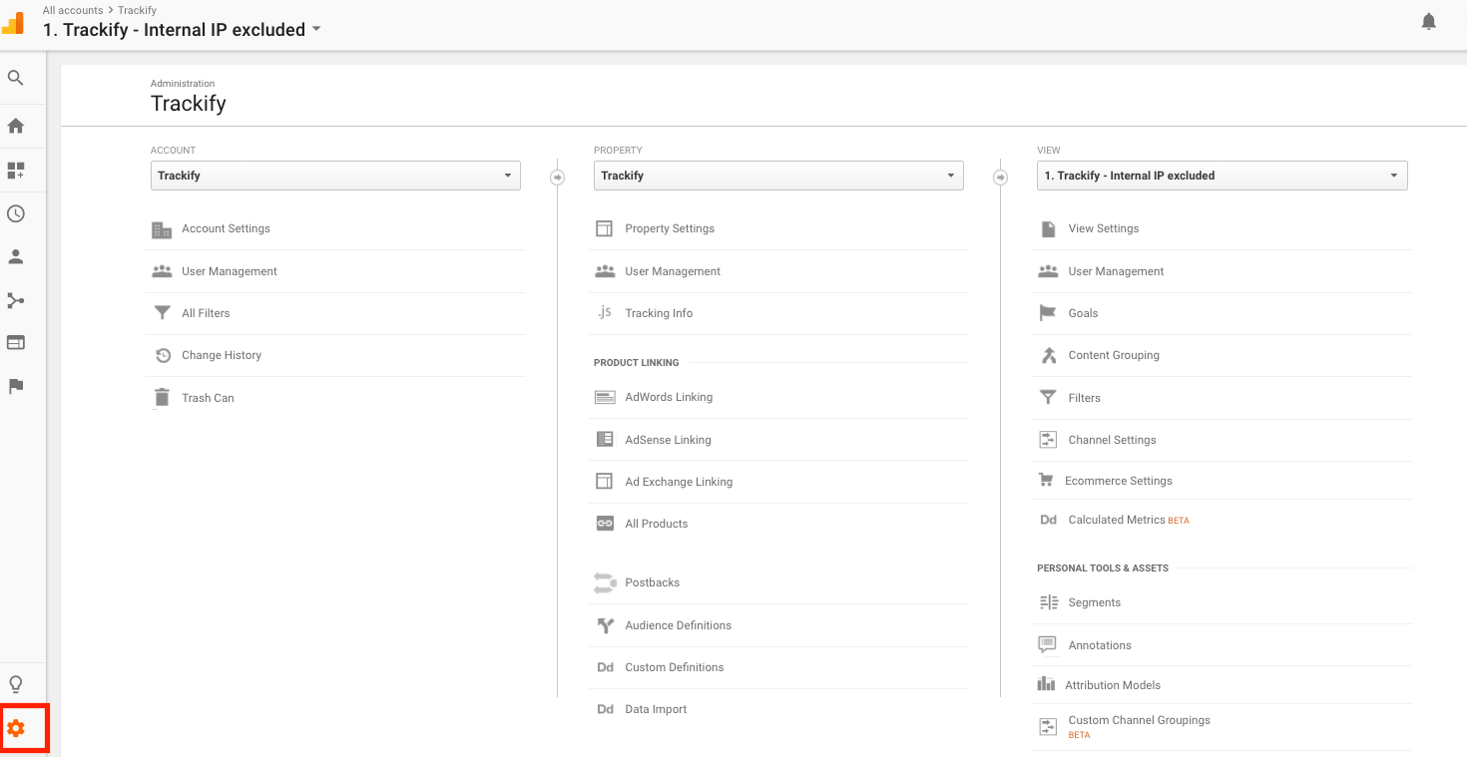
Task: Open the Audience person icon
Action: tap(16, 256)
